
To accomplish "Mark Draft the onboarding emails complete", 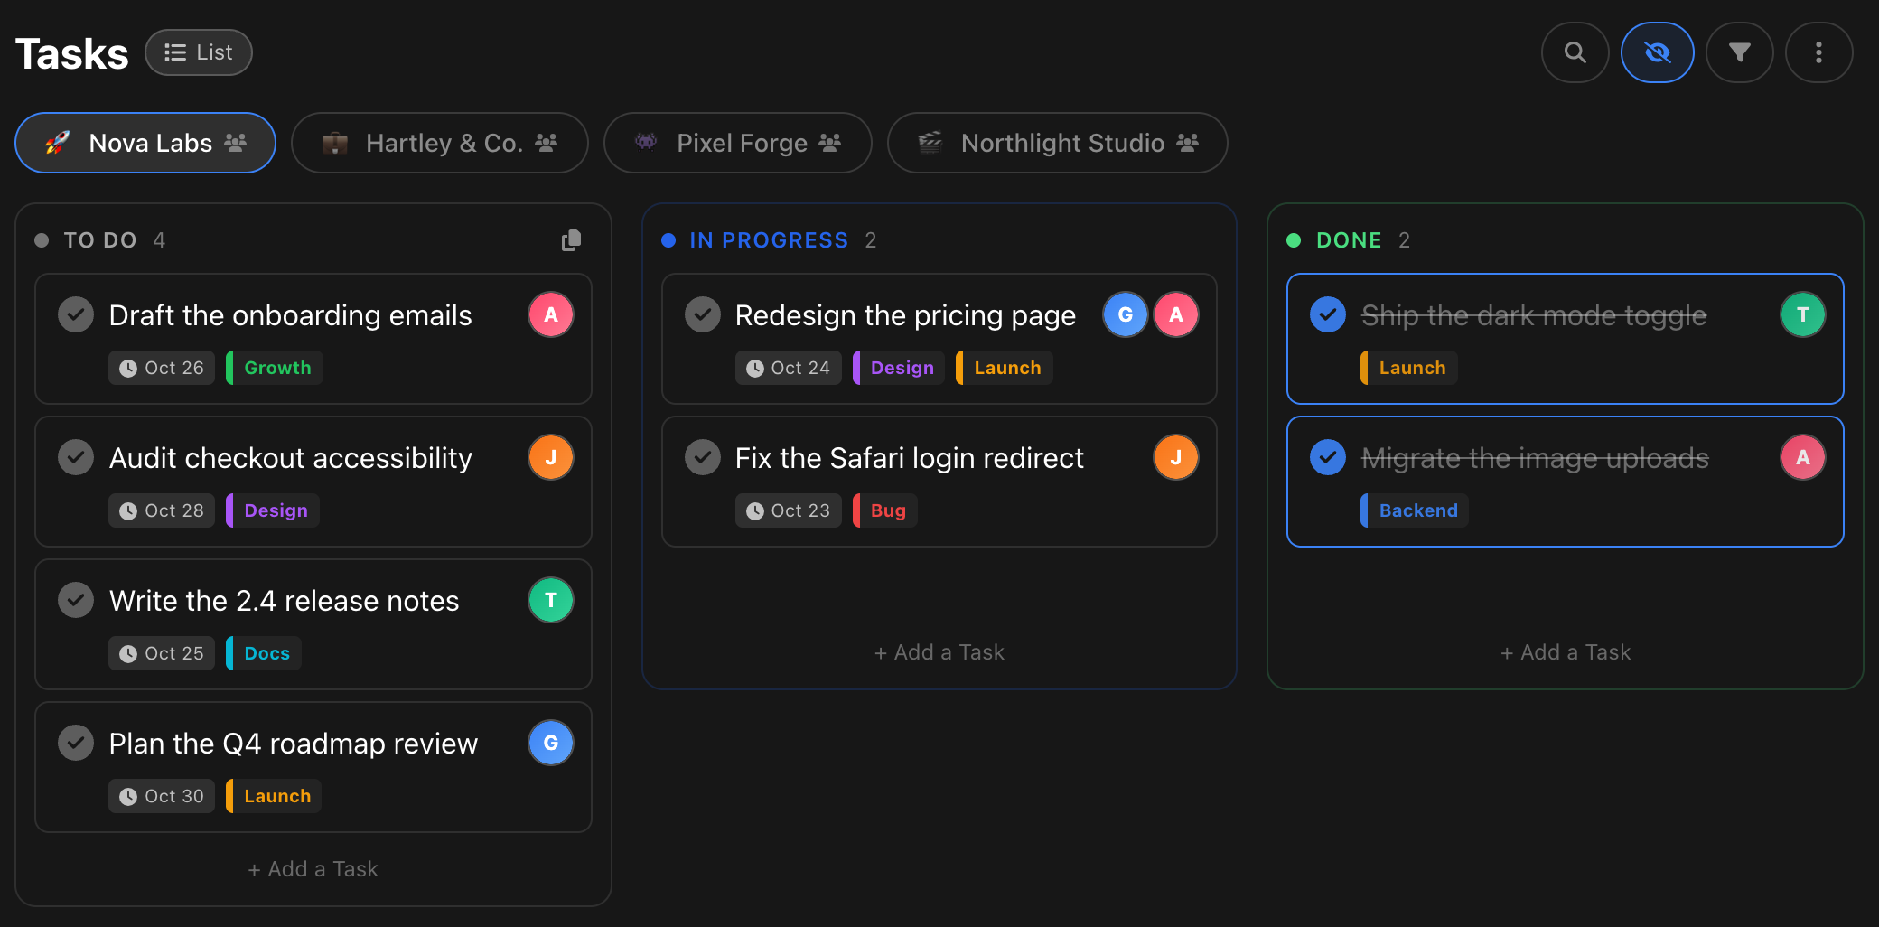I will (76, 314).
